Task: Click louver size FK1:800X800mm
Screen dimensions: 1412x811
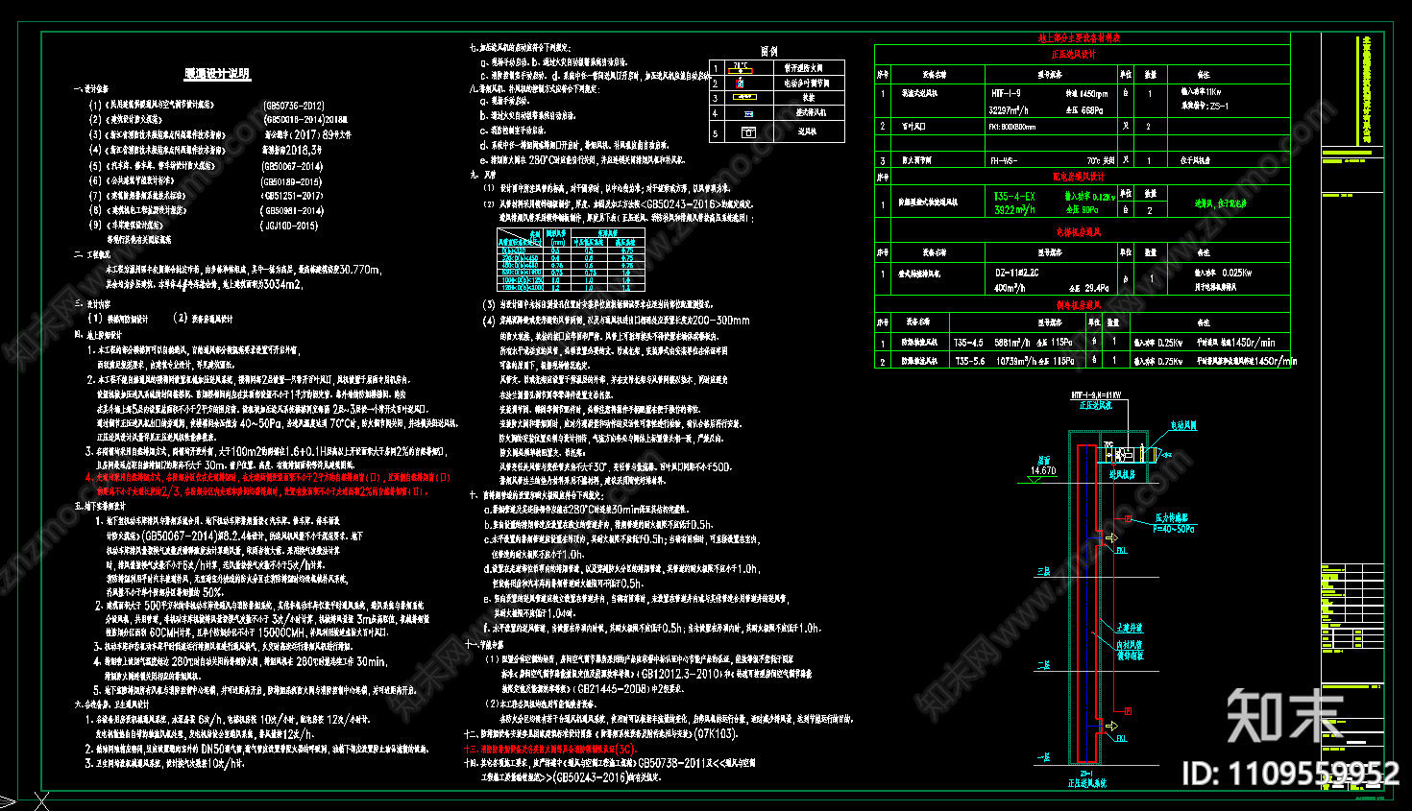Action: (1012, 127)
